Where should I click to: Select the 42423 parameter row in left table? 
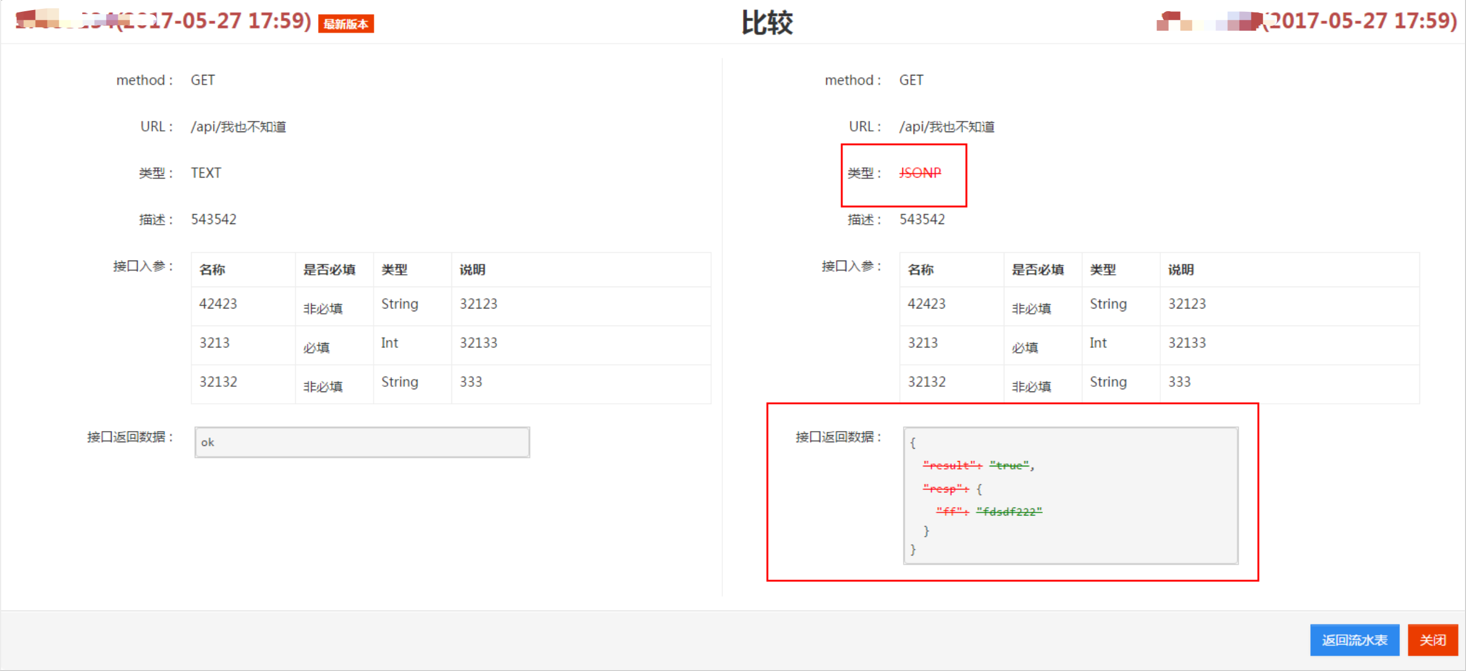pos(218,304)
